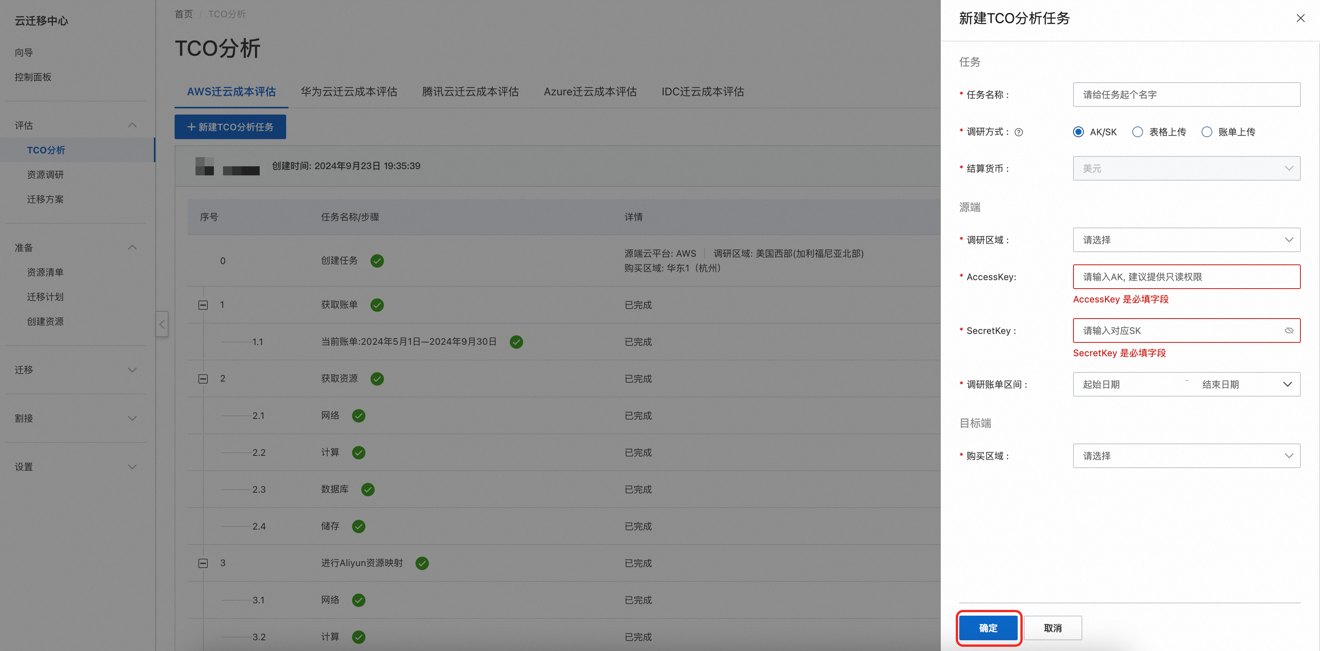Click the check icon next to 当前账单 row
The height and width of the screenshot is (651, 1320).
[x=517, y=342]
